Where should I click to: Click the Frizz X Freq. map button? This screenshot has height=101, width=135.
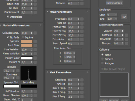(82, 27)
